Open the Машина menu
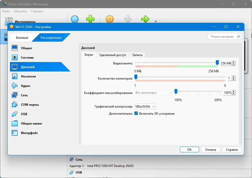252x178 pixels. [x=20, y=11]
